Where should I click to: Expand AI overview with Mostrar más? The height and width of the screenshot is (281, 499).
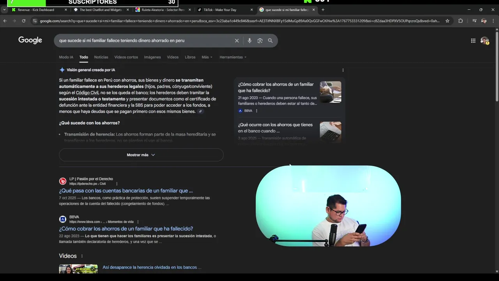point(141,155)
